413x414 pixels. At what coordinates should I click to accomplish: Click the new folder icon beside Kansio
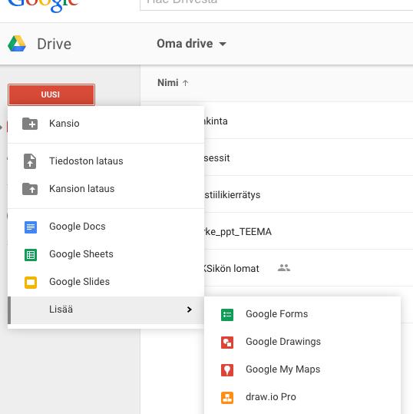pyautogui.click(x=30, y=124)
